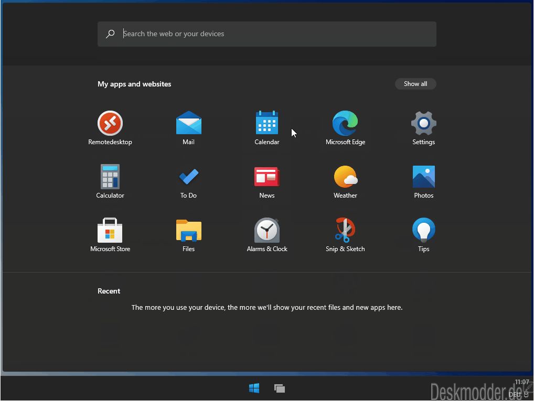Click the Recent section heading
The image size is (534, 401).
[x=109, y=291]
